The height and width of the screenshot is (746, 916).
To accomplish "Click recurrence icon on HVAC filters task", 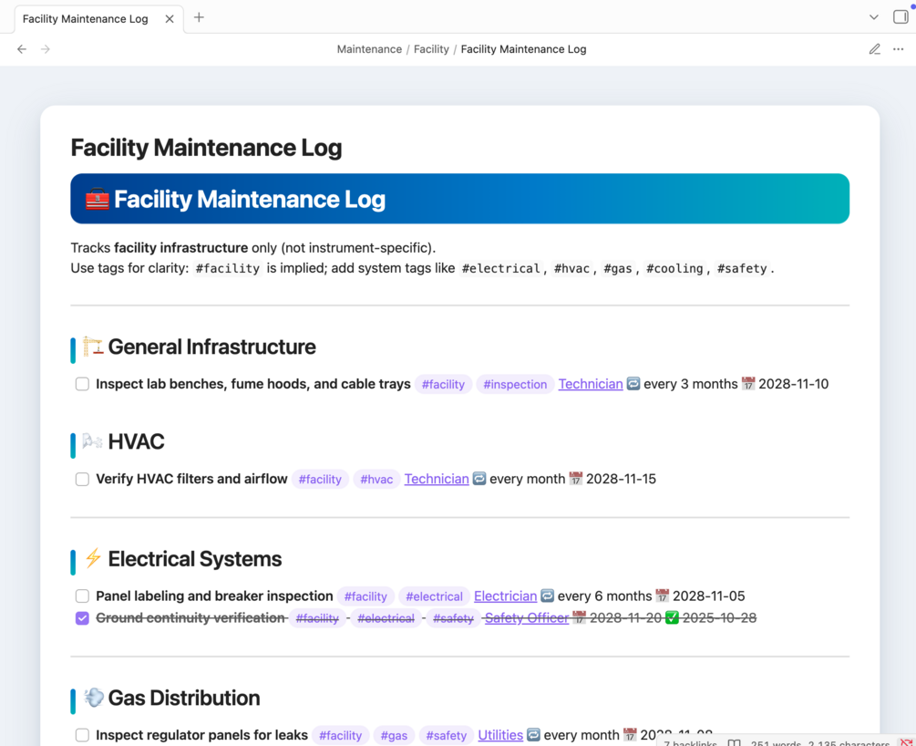I will (x=479, y=479).
